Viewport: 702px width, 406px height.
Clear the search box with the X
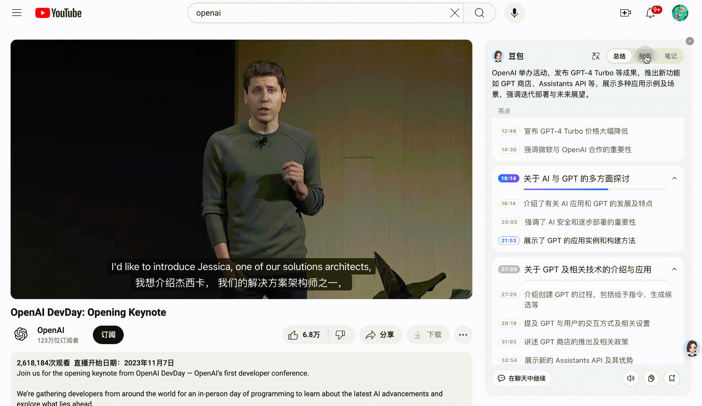(x=455, y=13)
